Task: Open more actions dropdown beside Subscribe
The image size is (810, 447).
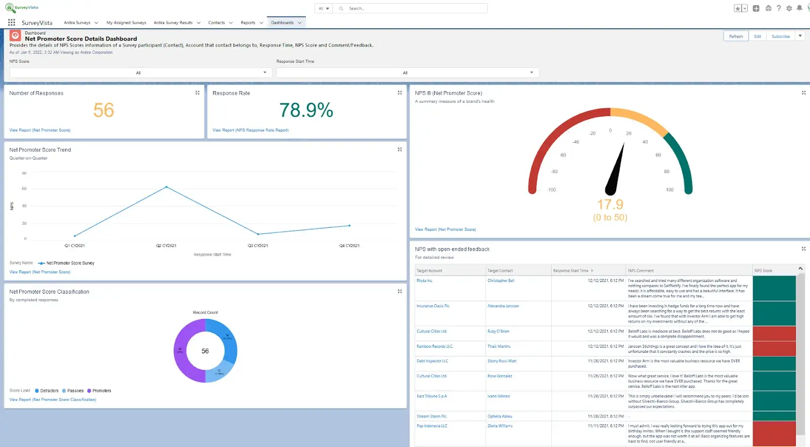Action: 800,36
